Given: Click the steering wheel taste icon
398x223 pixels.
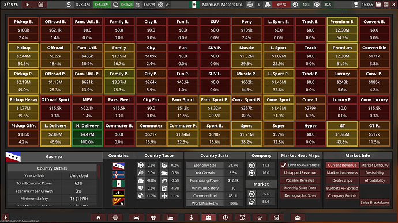Looking at the screenshot, I should (x=141, y=165).
